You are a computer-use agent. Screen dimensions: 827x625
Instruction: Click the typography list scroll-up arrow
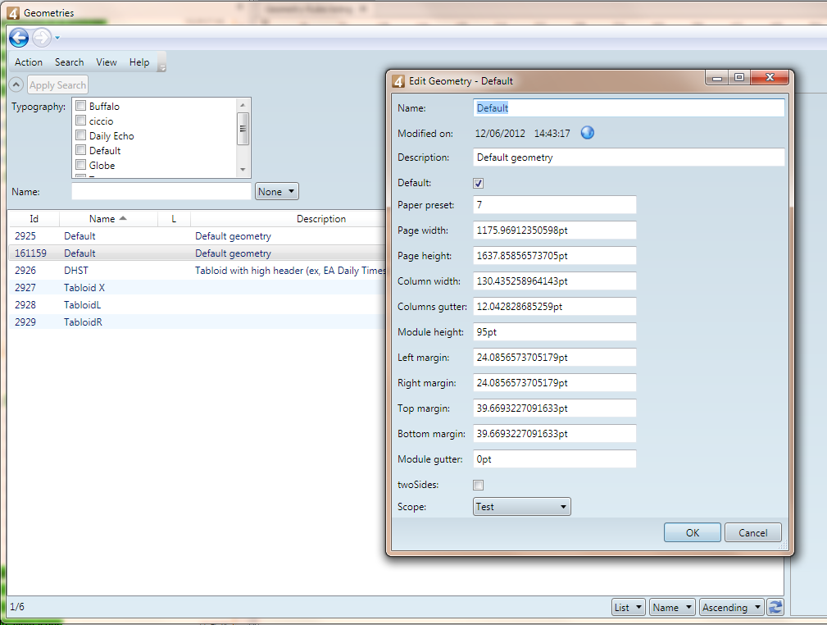tap(243, 104)
